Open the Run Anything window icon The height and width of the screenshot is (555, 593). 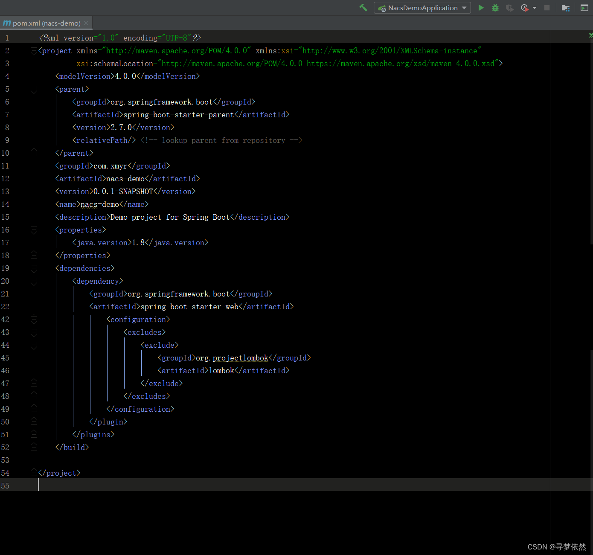(584, 8)
